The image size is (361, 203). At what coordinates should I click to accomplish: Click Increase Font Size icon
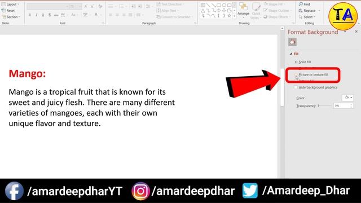click(x=86, y=6)
